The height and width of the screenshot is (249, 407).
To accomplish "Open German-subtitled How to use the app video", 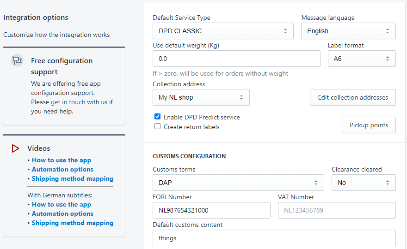I will point(61,204).
